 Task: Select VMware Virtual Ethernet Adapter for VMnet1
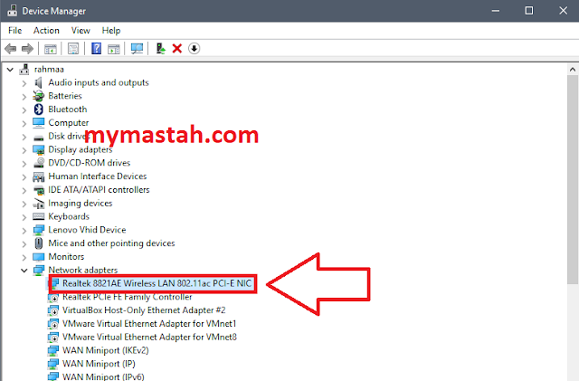tap(149, 324)
